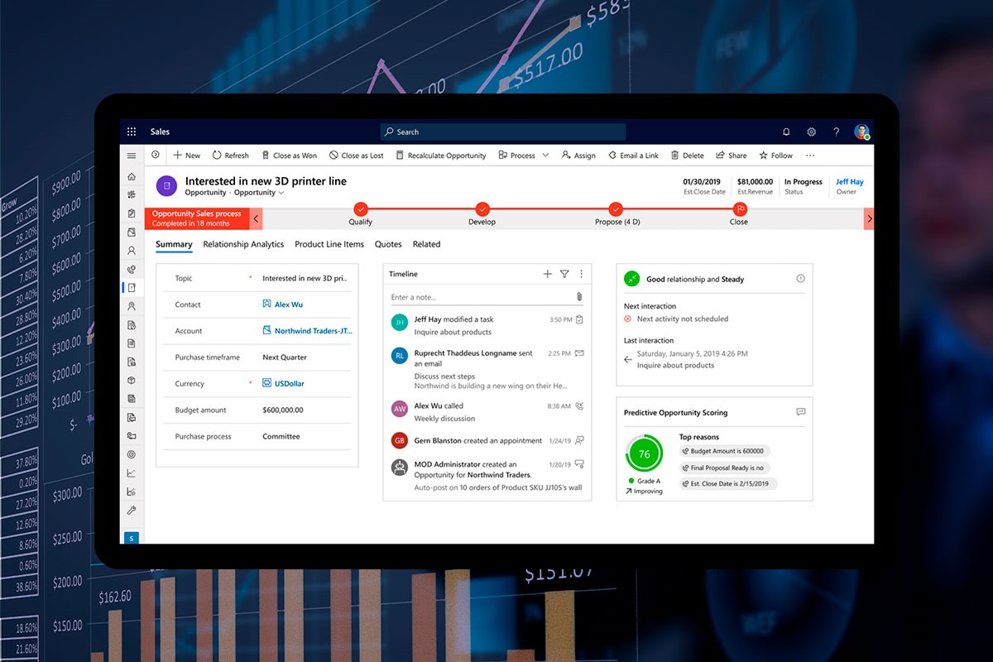The height and width of the screenshot is (662, 993).
Task: Toggle the hamburger site map menu
Action: pos(132,156)
